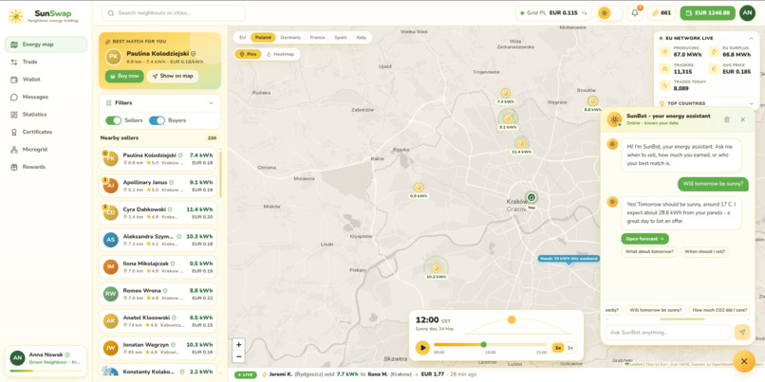Close the SunBot panel with X
Image resolution: width=765 pixels, height=382 pixels.
(x=742, y=119)
